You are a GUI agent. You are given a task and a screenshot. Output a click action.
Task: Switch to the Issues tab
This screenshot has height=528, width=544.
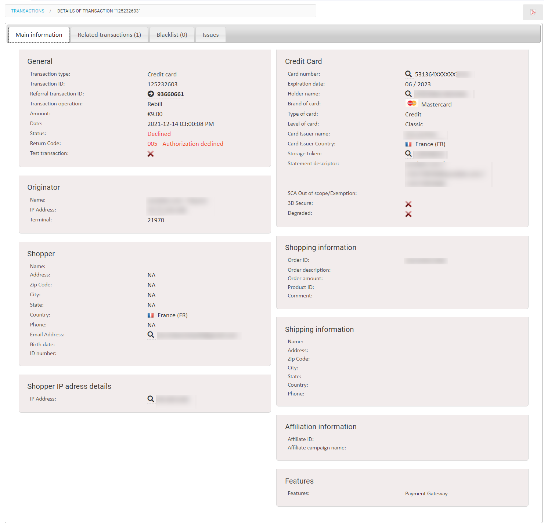[x=210, y=35]
